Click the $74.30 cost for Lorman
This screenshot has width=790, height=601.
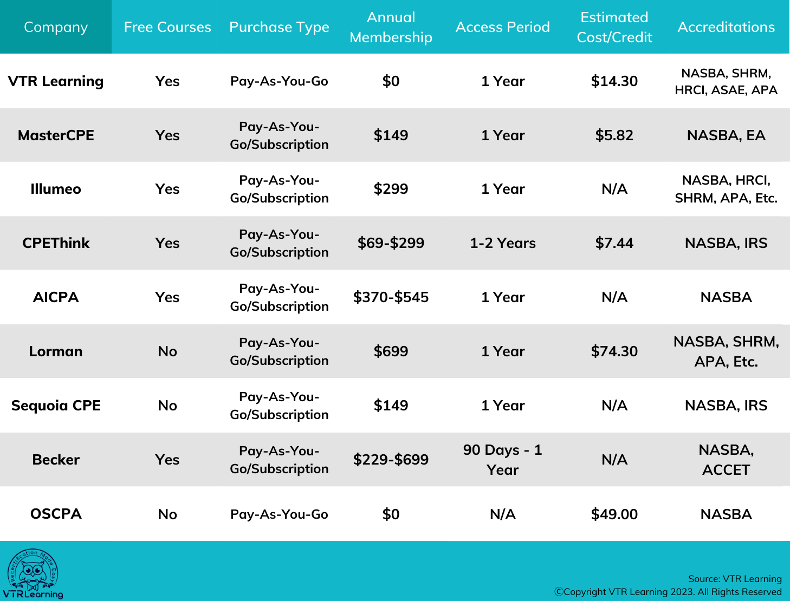tap(614, 351)
